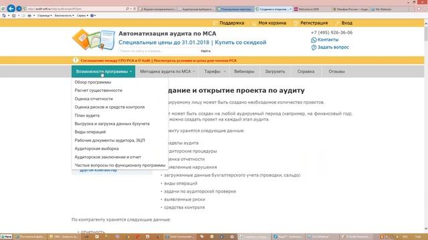Click the 'Найти' search button

[x=205, y=51]
